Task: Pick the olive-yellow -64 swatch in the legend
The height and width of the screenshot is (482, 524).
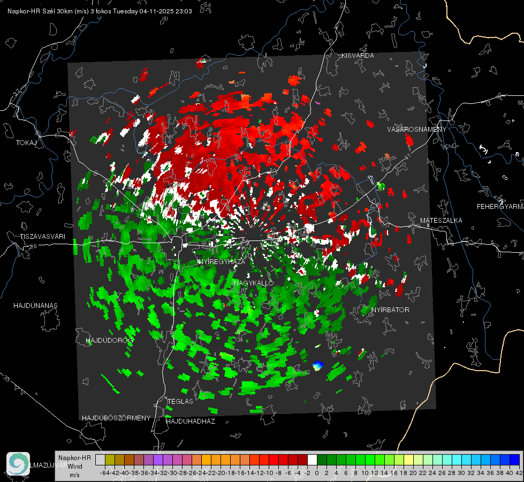Action: [110, 460]
